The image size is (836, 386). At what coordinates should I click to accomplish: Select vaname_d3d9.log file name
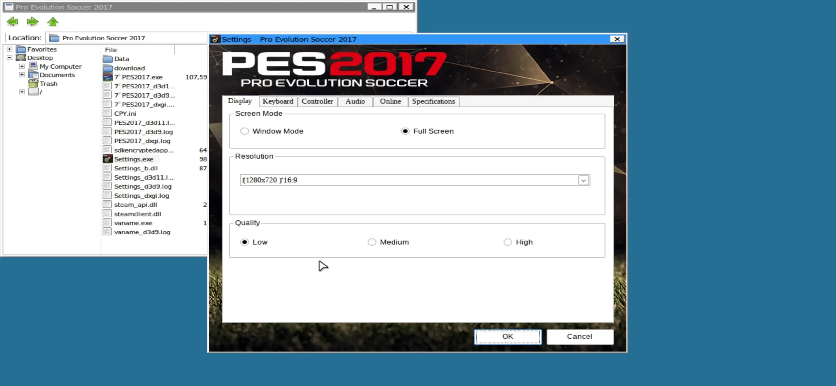142,232
